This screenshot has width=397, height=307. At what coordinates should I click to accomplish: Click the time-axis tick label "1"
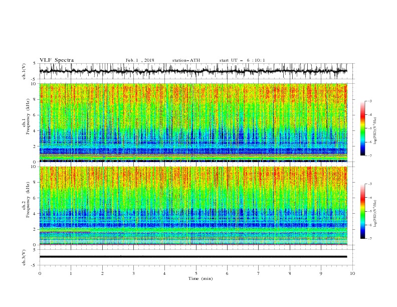[x=71, y=273]
